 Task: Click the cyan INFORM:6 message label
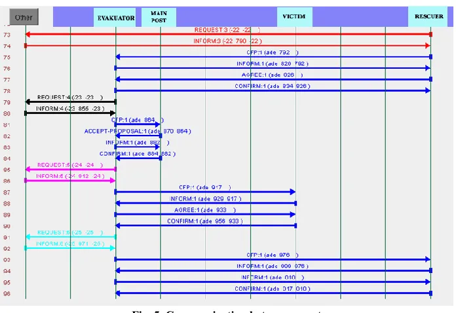point(70,244)
